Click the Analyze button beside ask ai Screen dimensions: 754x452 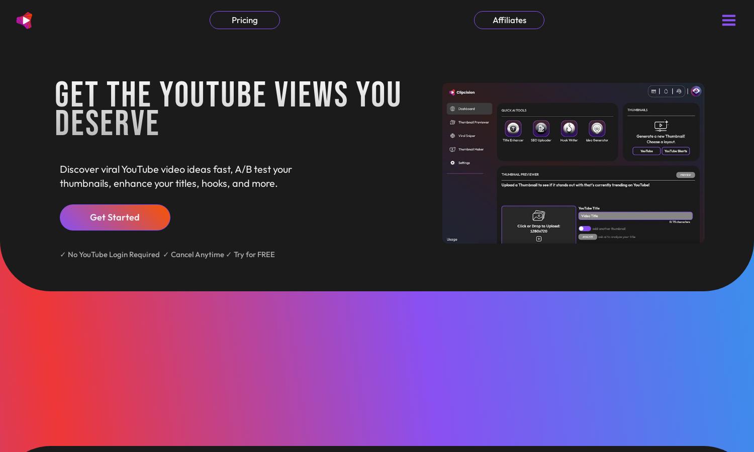pos(588,237)
